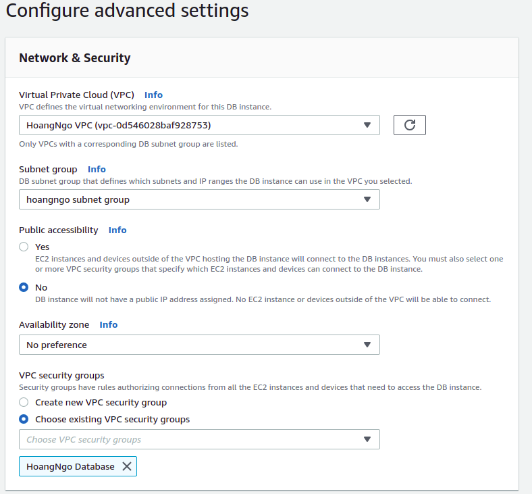The image size is (532, 494).
Task: Open Info for Virtual Private Cloud
Action: (x=153, y=95)
